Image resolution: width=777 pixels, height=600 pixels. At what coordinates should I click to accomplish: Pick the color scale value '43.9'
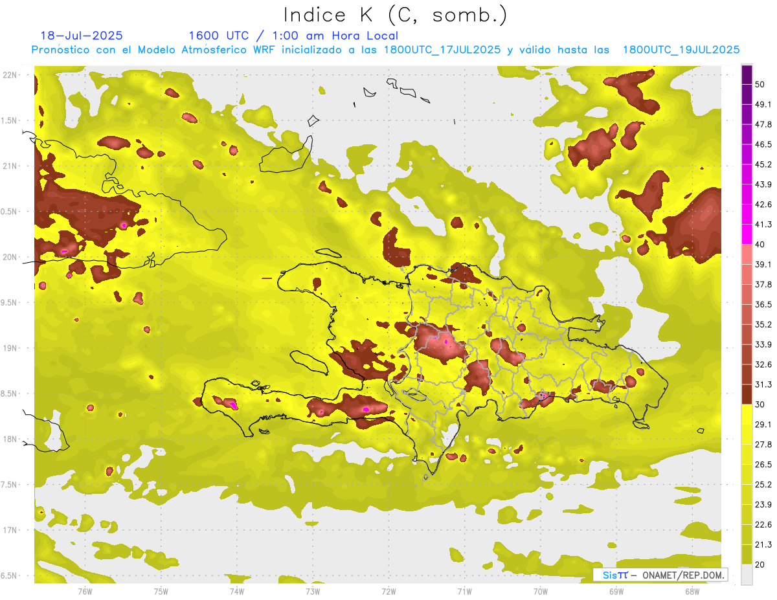[763, 184]
